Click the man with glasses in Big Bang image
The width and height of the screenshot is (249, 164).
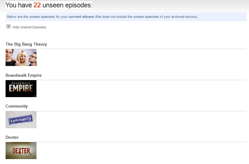pyautogui.click(x=32, y=59)
